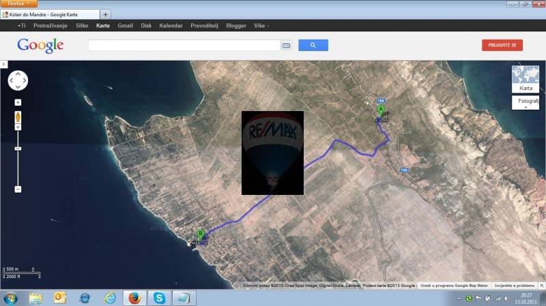Select the Street View pegman icon

(x=18, y=117)
